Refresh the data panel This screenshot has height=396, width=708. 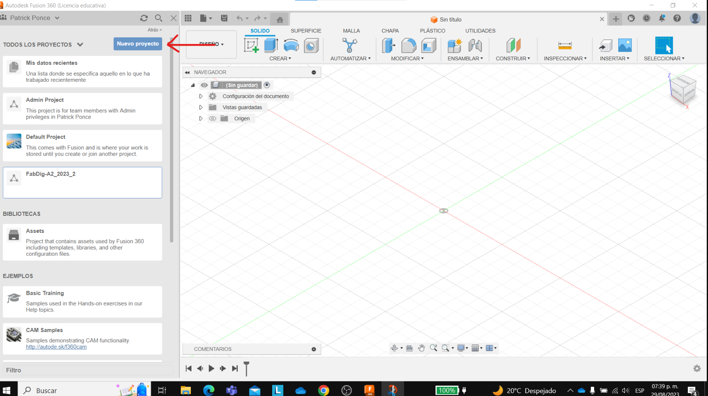[144, 18]
